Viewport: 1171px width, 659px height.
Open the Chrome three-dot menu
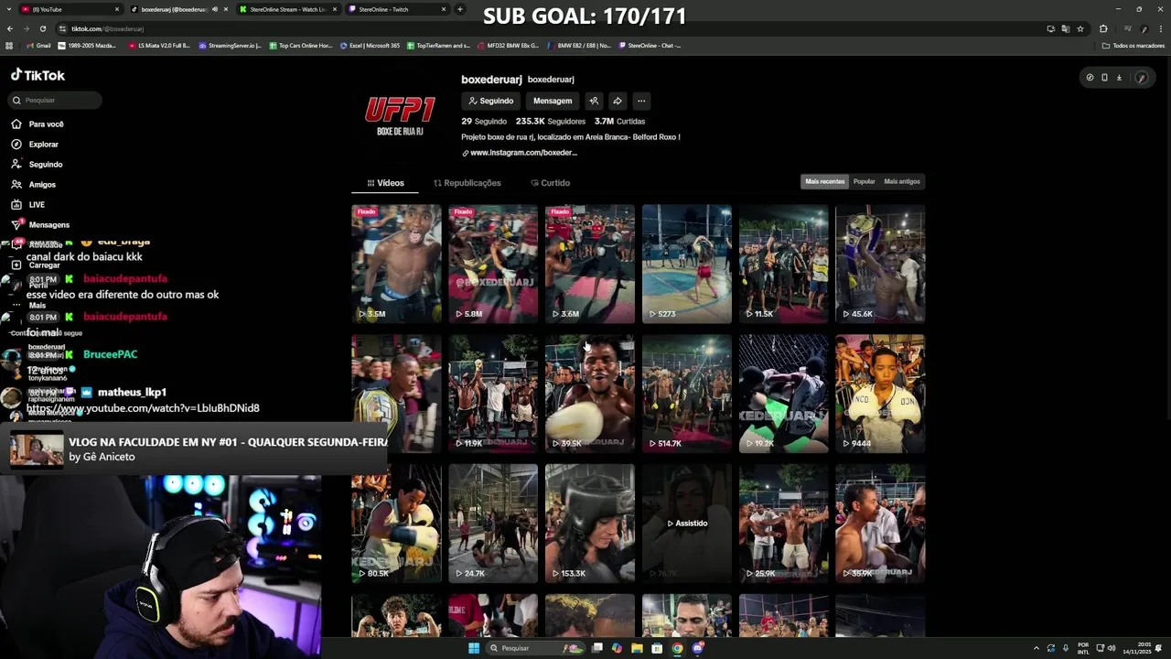pyautogui.click(x=1162, y=28)
